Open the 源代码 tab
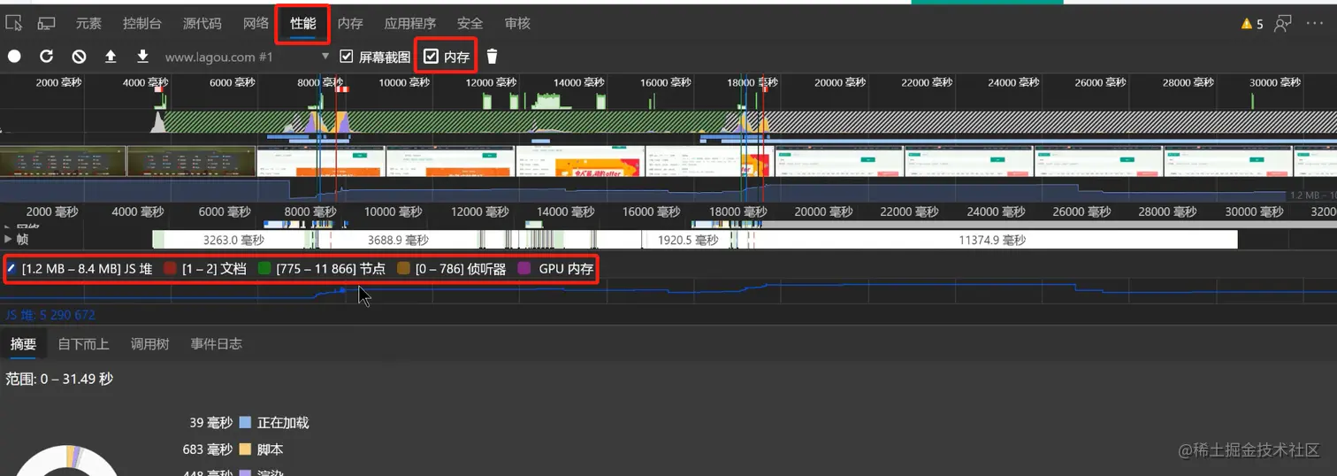This screenshot has height=476, width=1337. (202, 24)
